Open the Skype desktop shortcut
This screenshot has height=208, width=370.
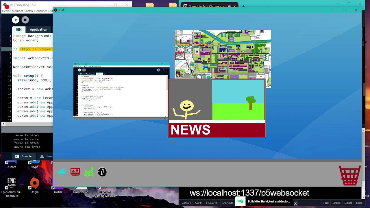(x=34, y=165)
